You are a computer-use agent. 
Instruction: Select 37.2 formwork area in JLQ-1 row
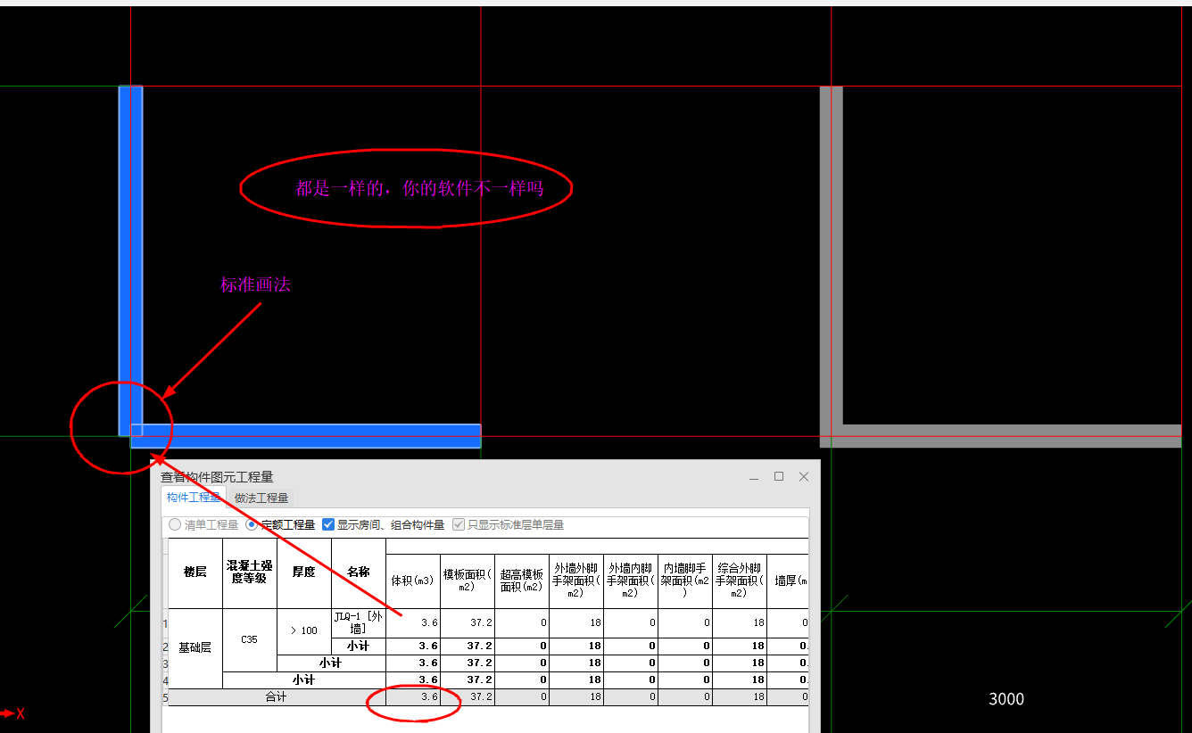pyautogui.click(x=468, y=622)
